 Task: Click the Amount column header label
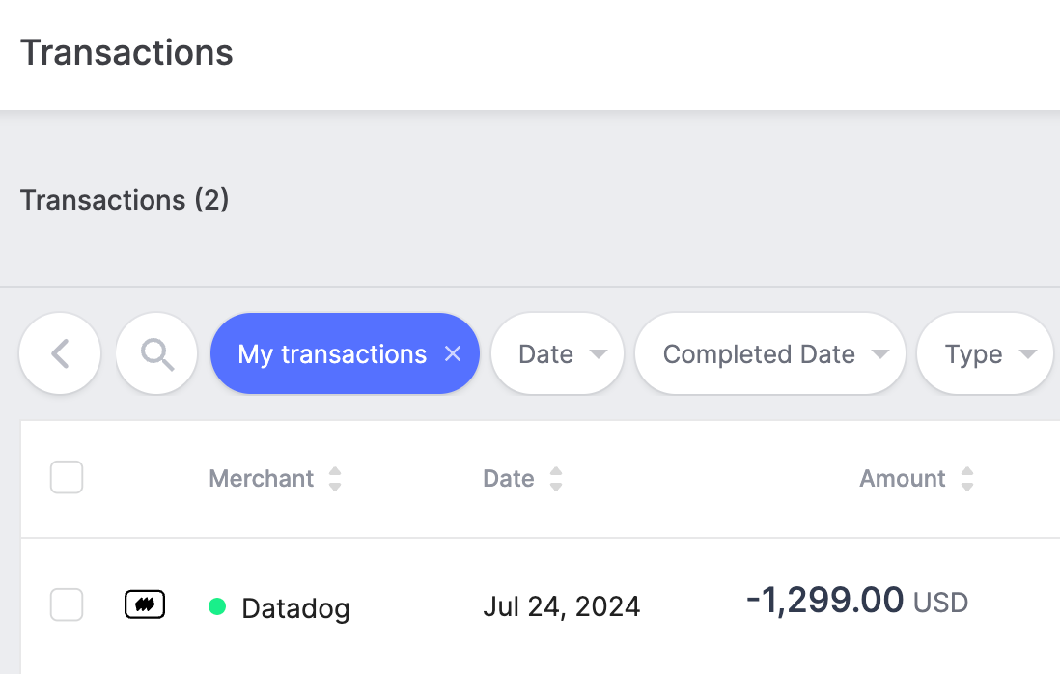tap(903, 479)
